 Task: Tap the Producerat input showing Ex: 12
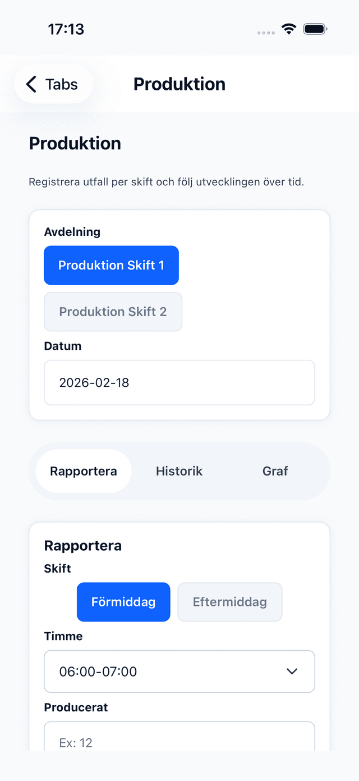click(179, 741)
